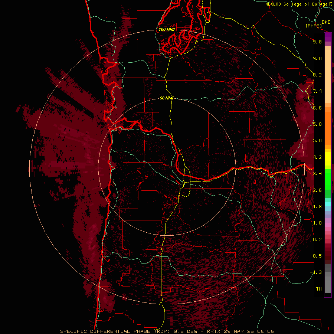Click the pink segment of the color bar

[x=328, y=225]
